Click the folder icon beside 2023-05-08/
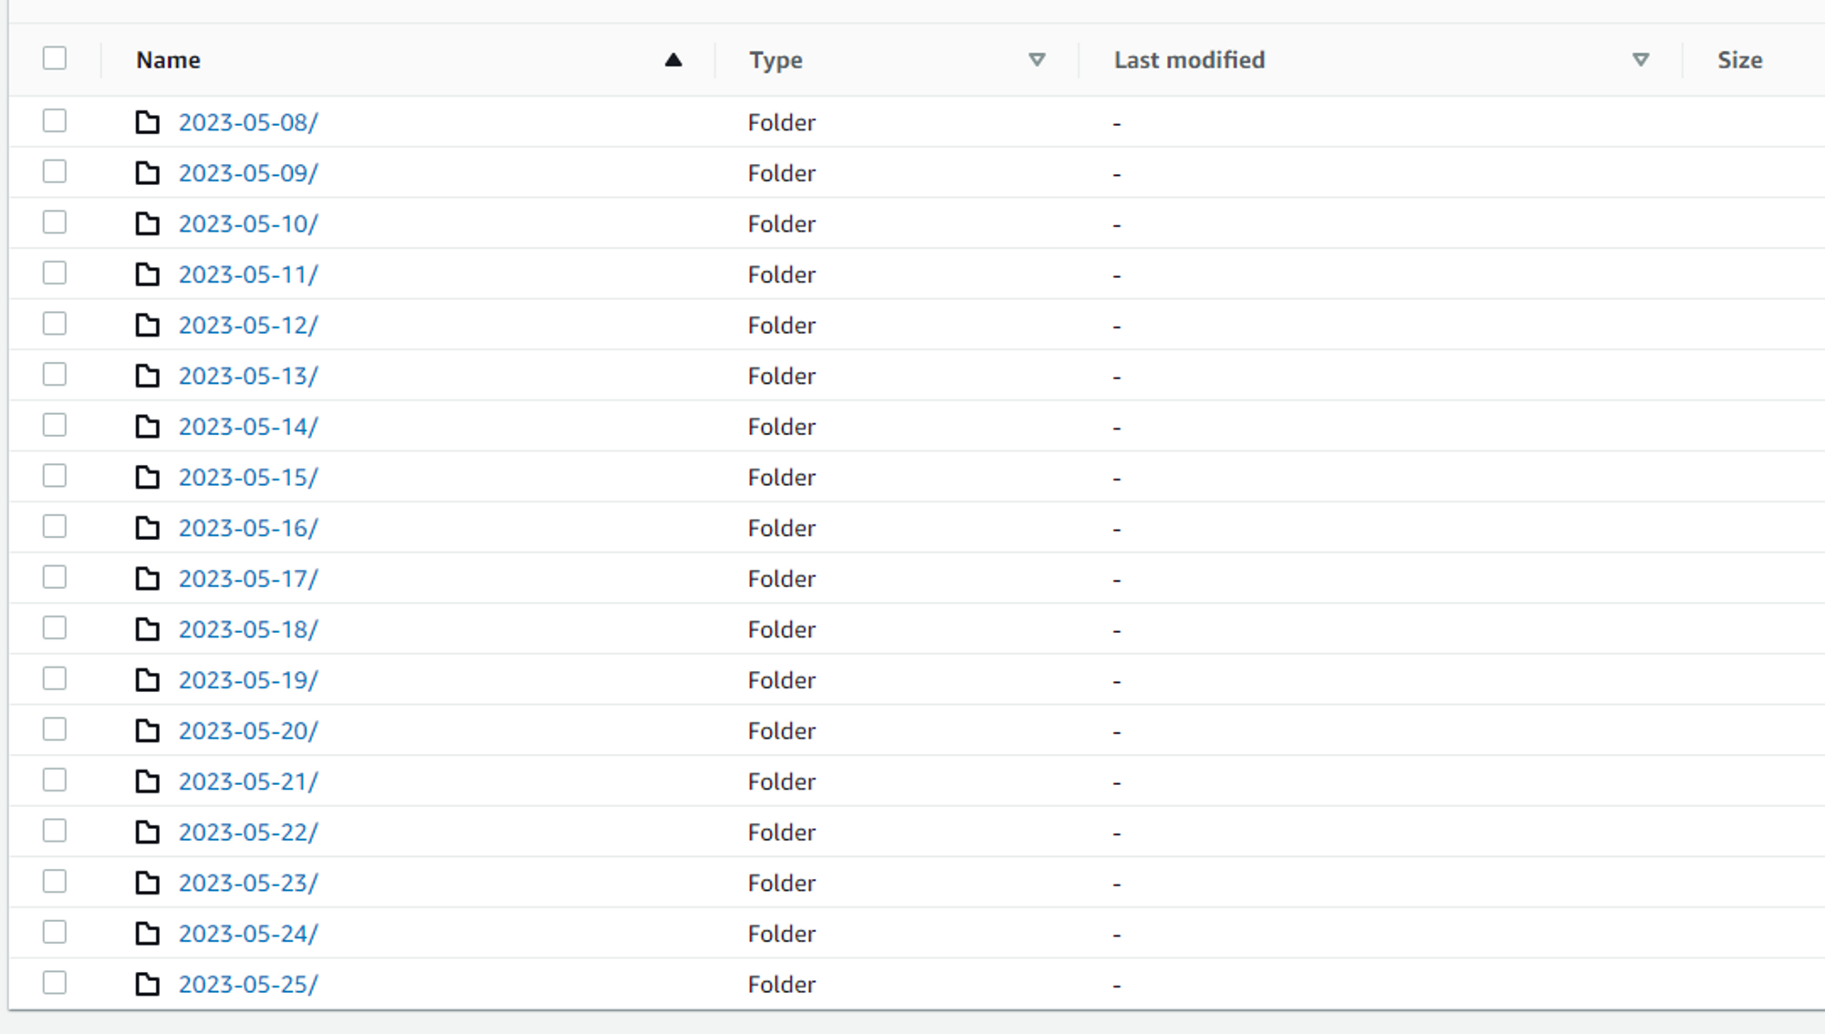Image resolution: width=1825 pixels, height=1034 pixels. tap(147, 122)
